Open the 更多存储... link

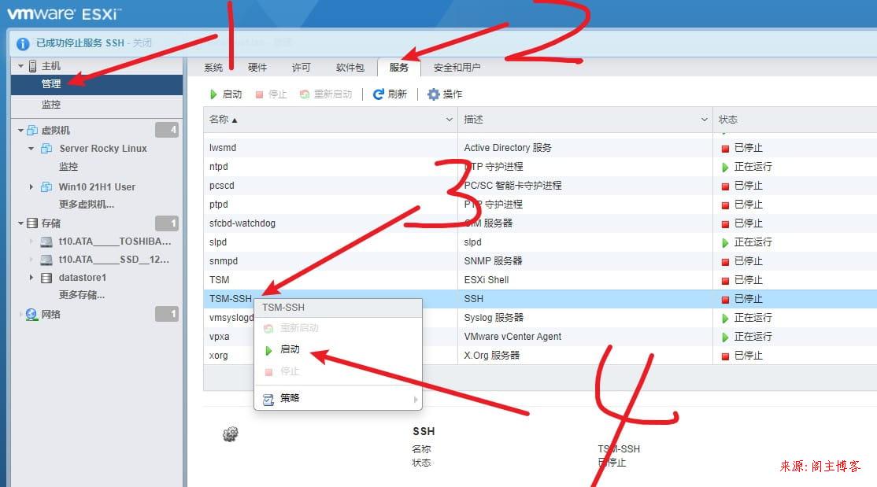click(x=82, y=295)
